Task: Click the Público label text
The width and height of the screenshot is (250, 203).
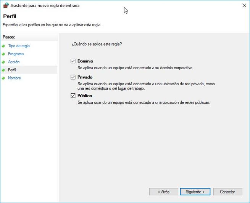Action: tap(85, 96)
